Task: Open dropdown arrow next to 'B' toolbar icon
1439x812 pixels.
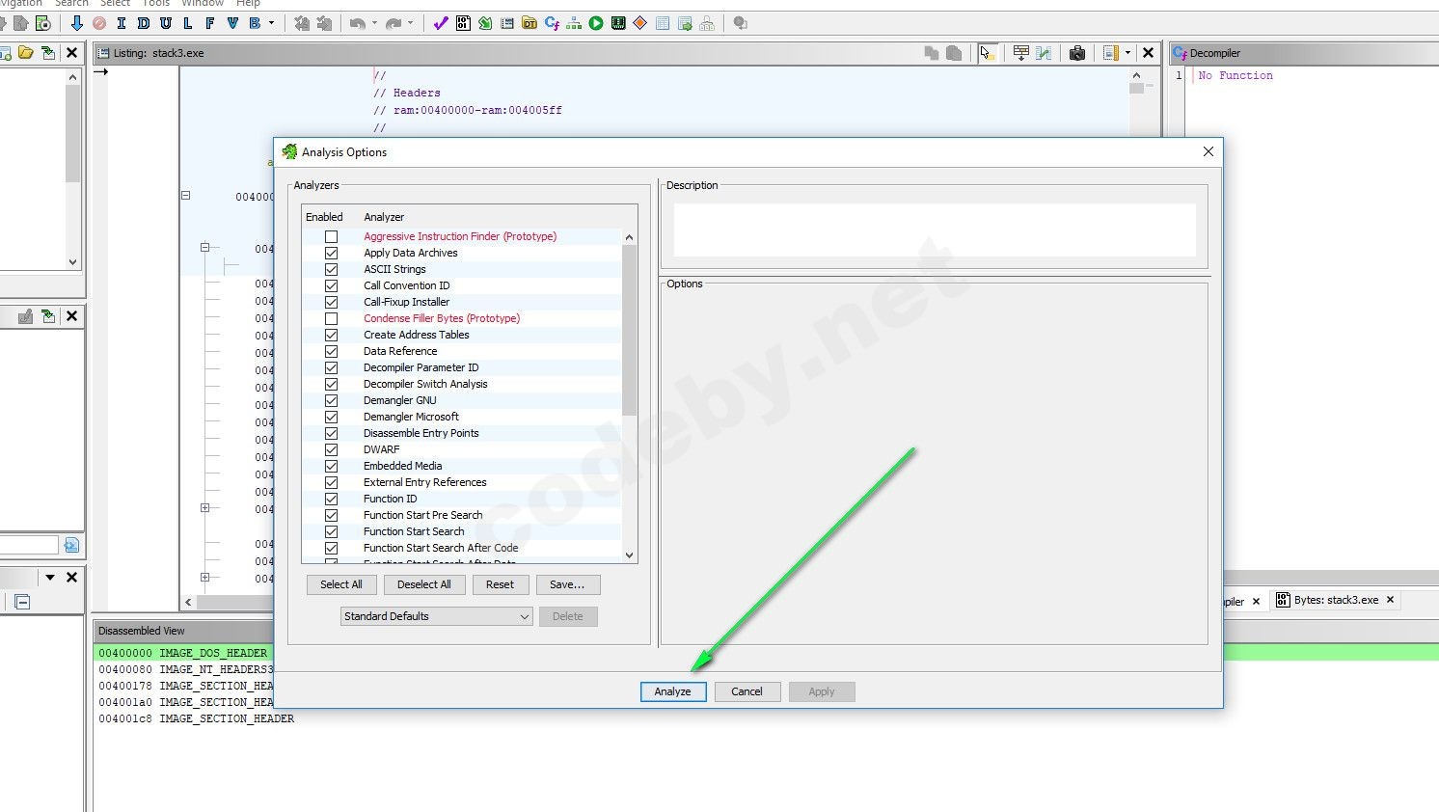Action: (x=271, y=23)
